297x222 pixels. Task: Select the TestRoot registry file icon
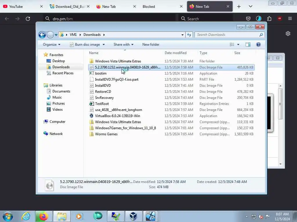click(x=92, y=104)
